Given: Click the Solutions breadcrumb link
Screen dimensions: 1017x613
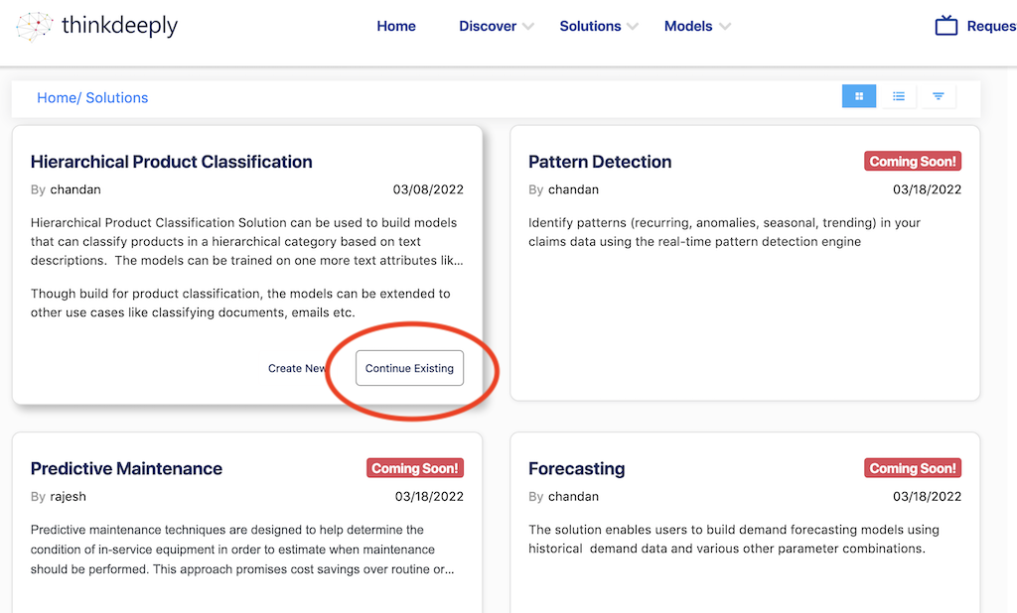Looking at the screenshot, I should coord(117,97).
